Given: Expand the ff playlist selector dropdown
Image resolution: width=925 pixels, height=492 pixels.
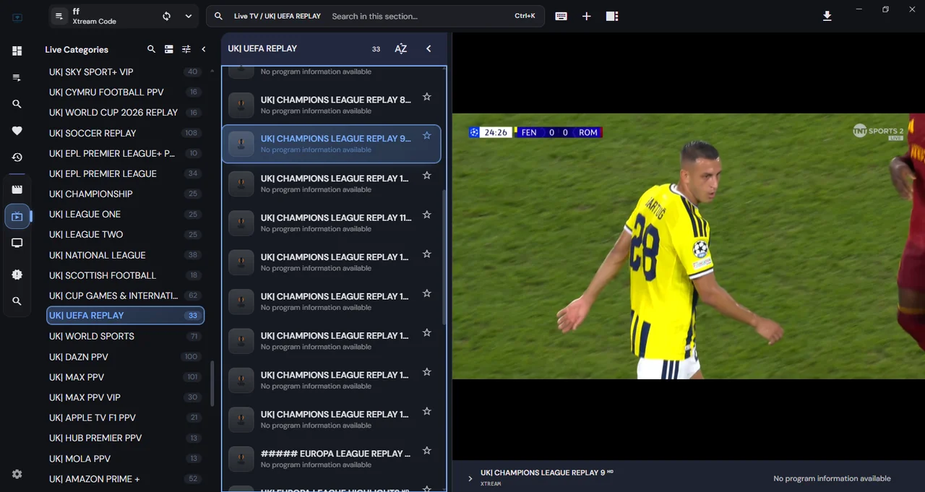Looking at the screenshot, I should pos(189,16).
